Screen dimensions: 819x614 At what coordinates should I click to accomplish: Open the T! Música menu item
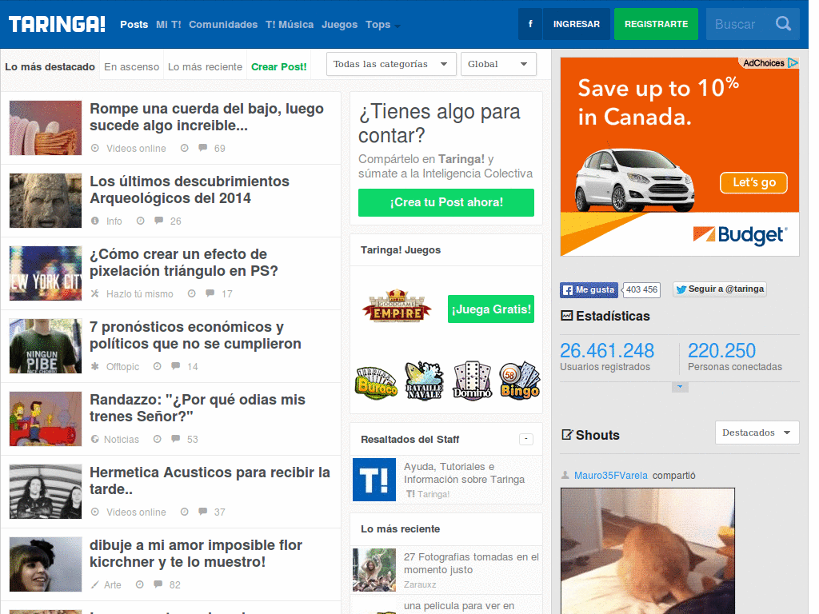tap(290, 25)
